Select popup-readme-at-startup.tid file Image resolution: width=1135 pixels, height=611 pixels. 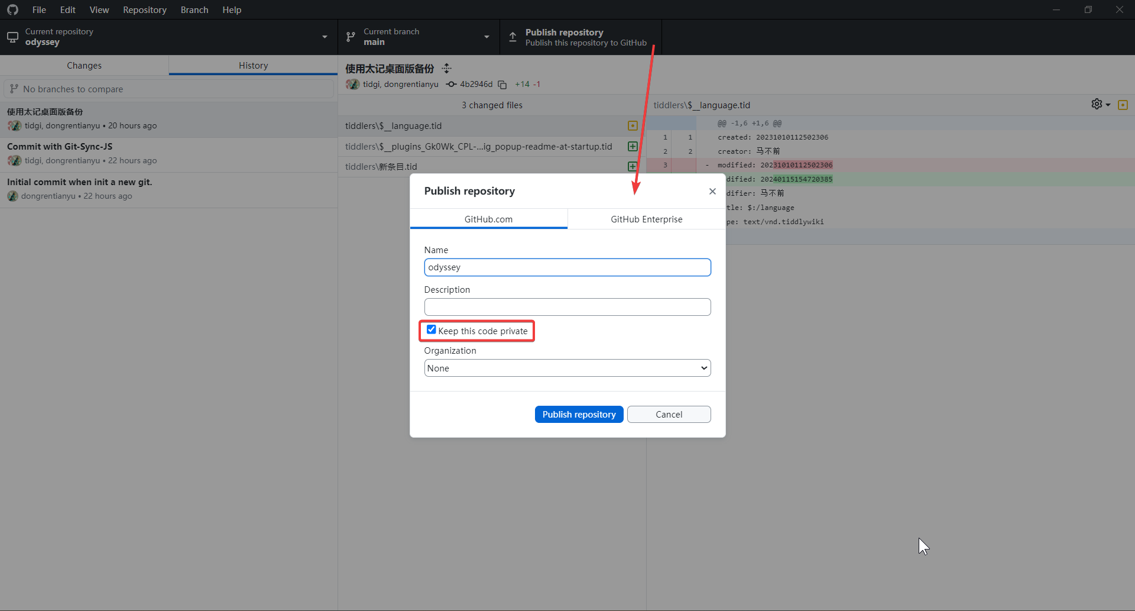pos(492,146)
